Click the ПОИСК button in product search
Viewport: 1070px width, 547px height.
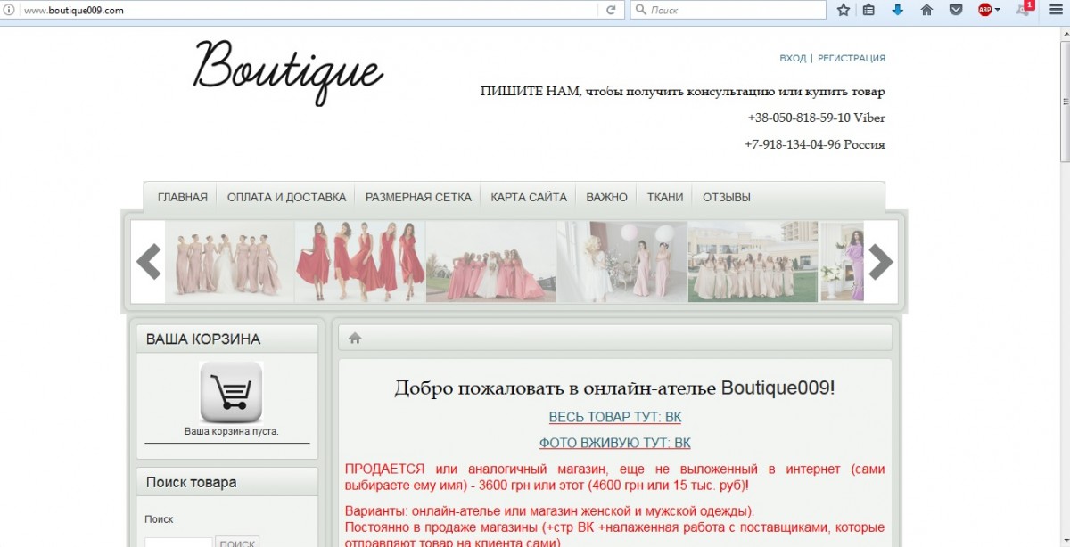click(237, 543)
